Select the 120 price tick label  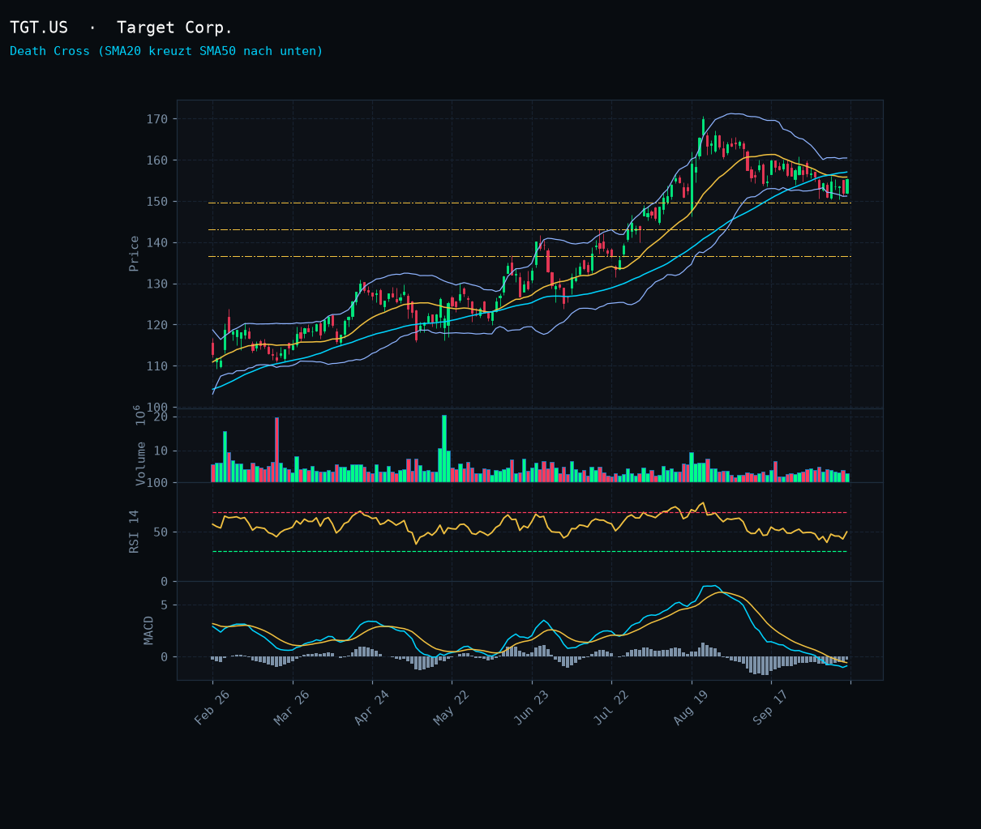click(157, 325)
